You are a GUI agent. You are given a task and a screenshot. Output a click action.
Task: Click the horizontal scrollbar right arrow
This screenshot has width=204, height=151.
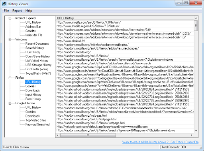tap(191, 135)
